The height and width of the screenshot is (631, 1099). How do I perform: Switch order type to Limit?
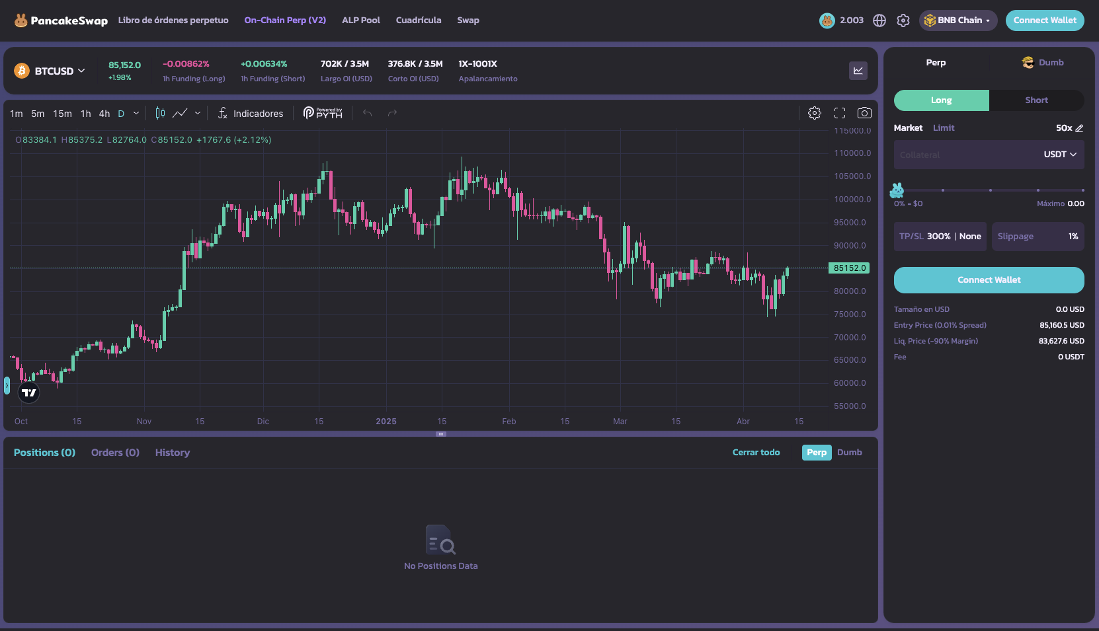tap(944, 128)
